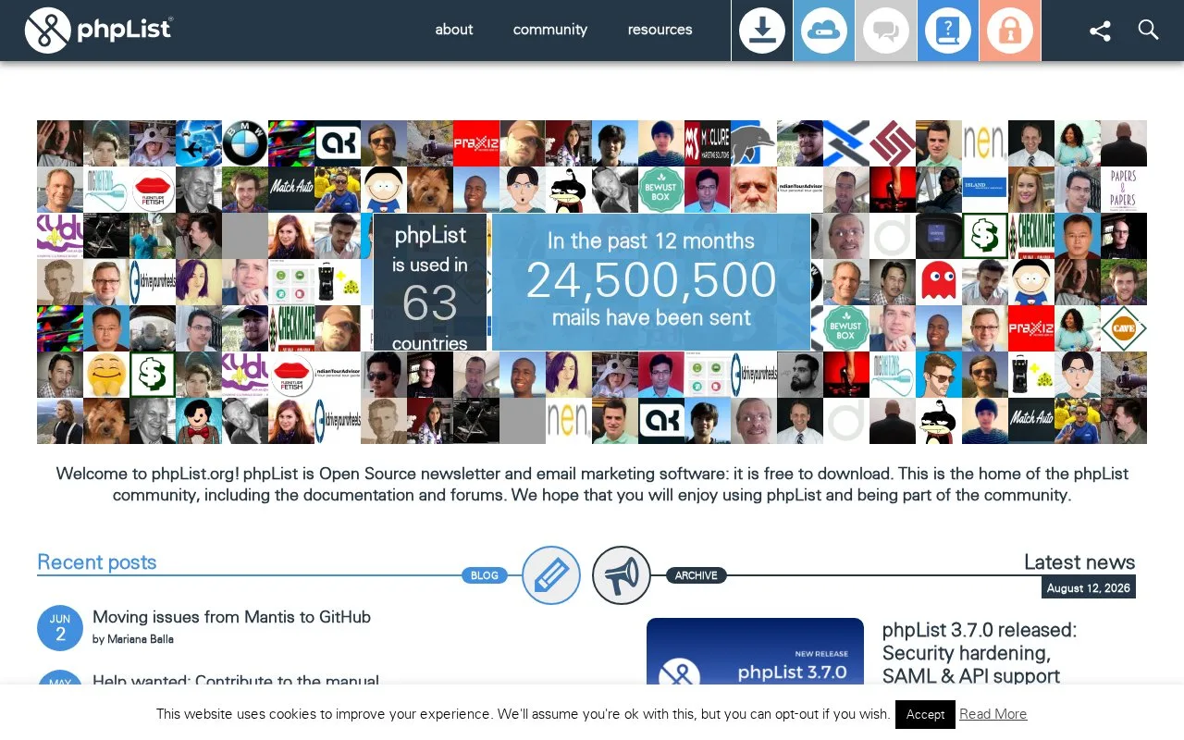The image size is (1184, 740).
Task: Open the download icon in header
Action: (762, 31)
